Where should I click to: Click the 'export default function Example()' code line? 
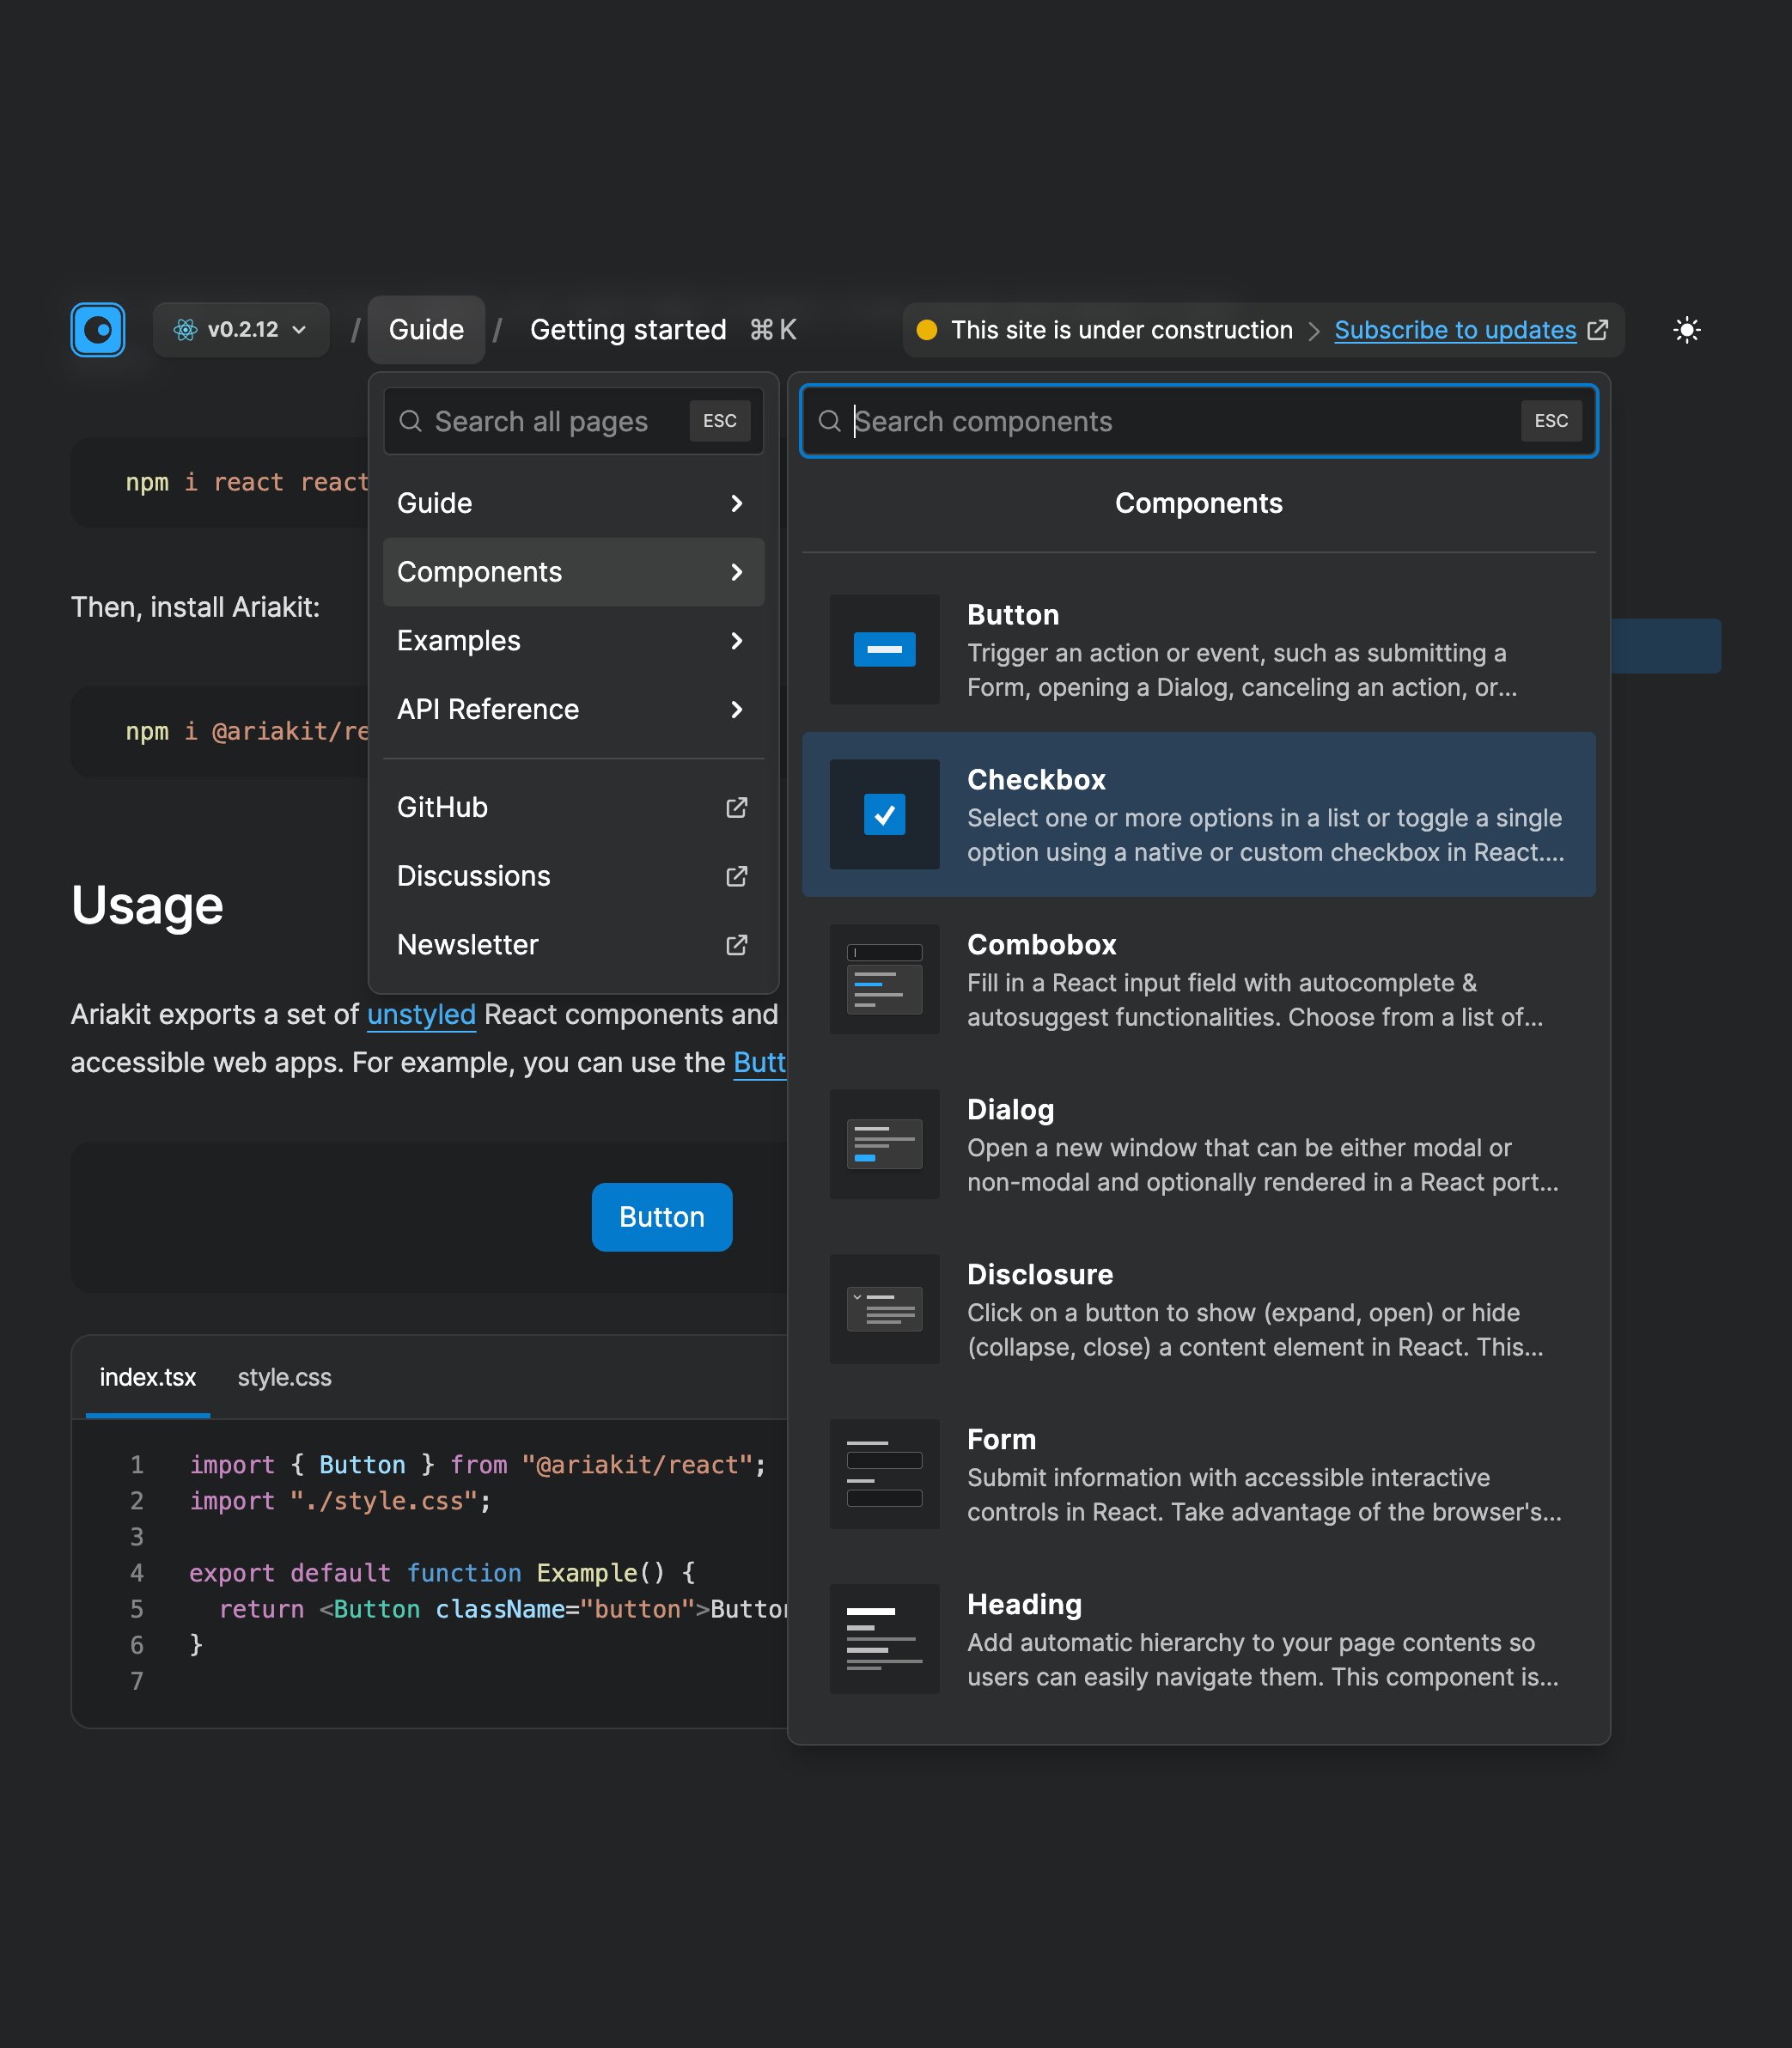click(442, 1574)
